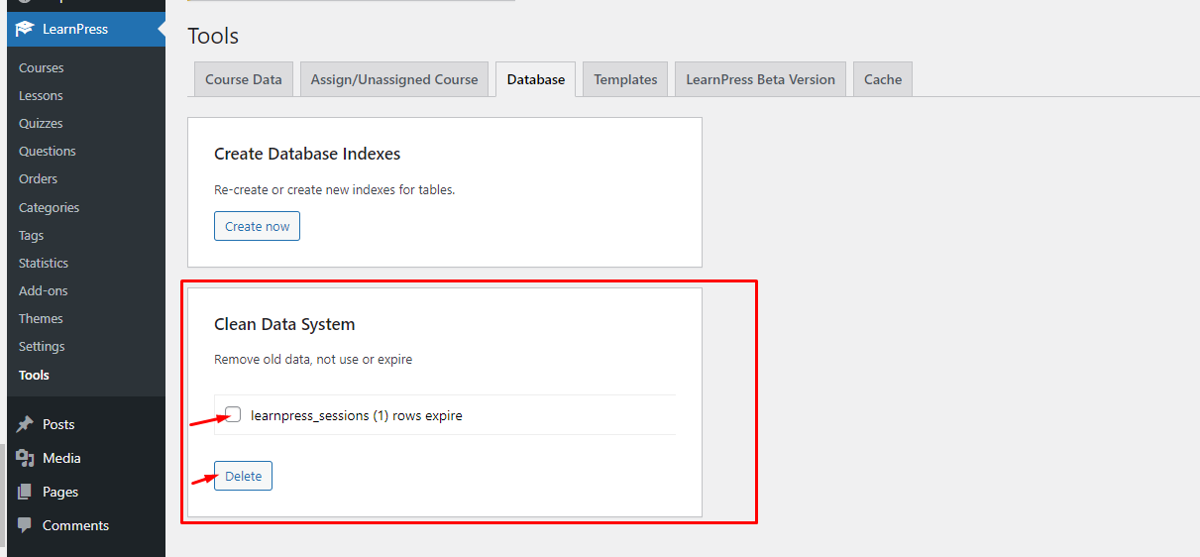Open the Comments menu label
This screenshot has width=1200, height=557.
pyautogui.click(x=75, y=525)
